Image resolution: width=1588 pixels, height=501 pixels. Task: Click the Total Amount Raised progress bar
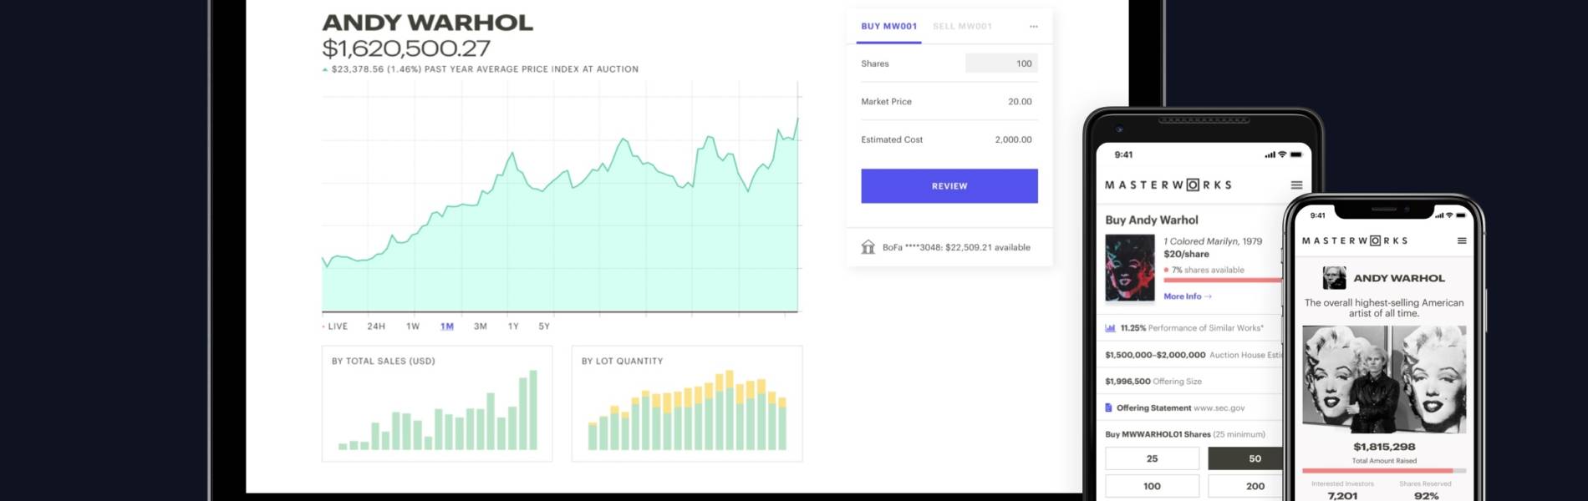coord(1383,471)
